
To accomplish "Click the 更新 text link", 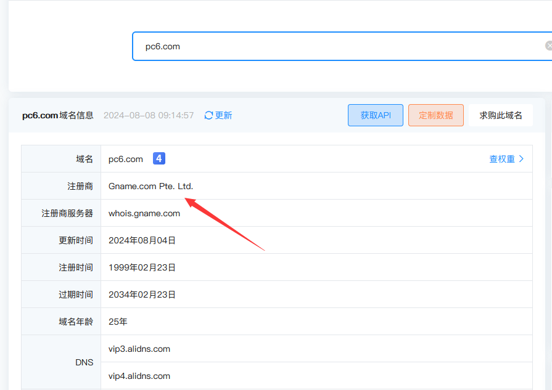I will 223,115.
